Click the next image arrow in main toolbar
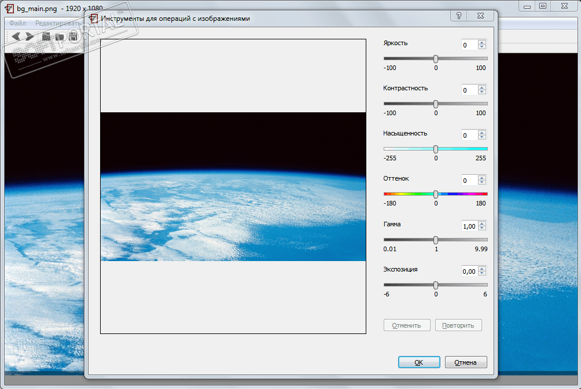This screenshot has width=581, height=389. pyautogui.click(x=30, y=36)
